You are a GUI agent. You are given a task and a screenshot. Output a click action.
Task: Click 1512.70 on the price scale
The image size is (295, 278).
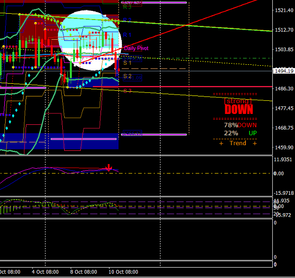[x=284, y=30]
